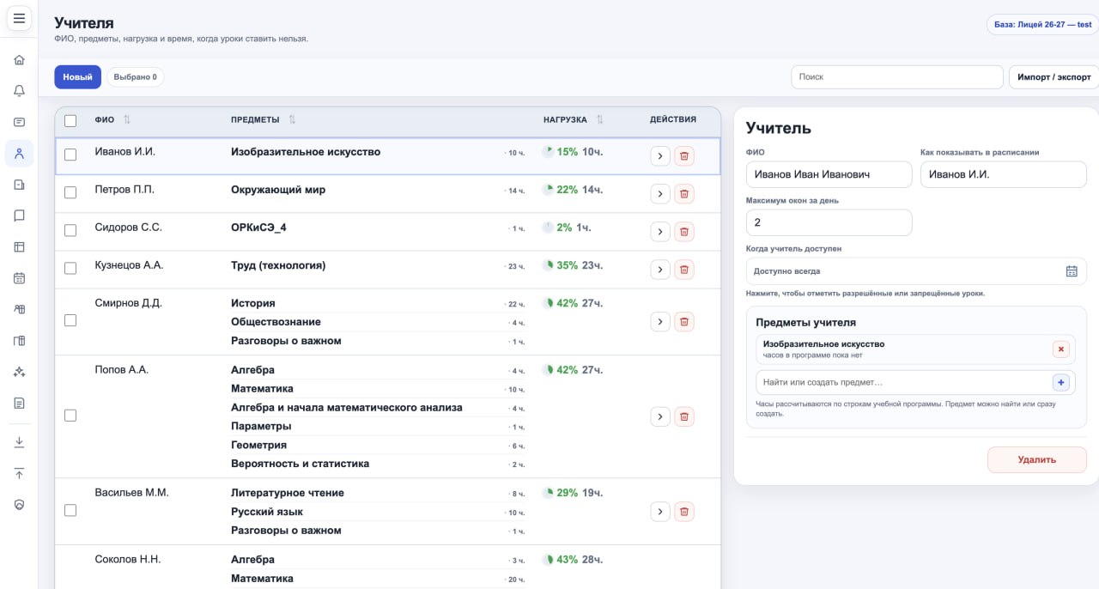Open details arrow for Васильев М.М.
This screenshot has width=1099, height=589.
[x=659, y=512]
